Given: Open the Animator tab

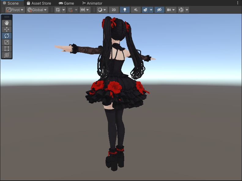Looking at the screenshot, I should tap(92, 3).
